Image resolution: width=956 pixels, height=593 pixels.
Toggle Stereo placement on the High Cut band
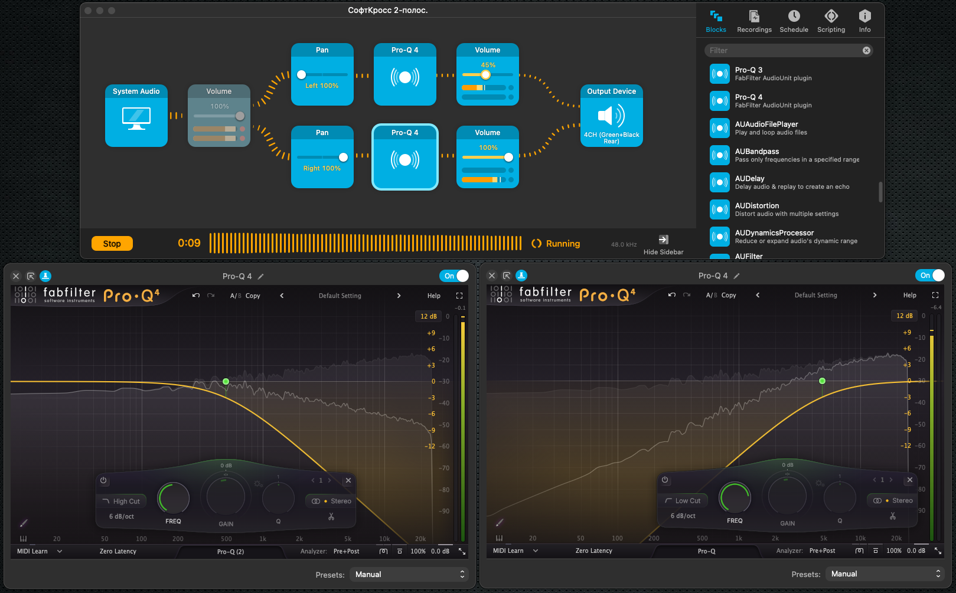click(x=331, y=501)
